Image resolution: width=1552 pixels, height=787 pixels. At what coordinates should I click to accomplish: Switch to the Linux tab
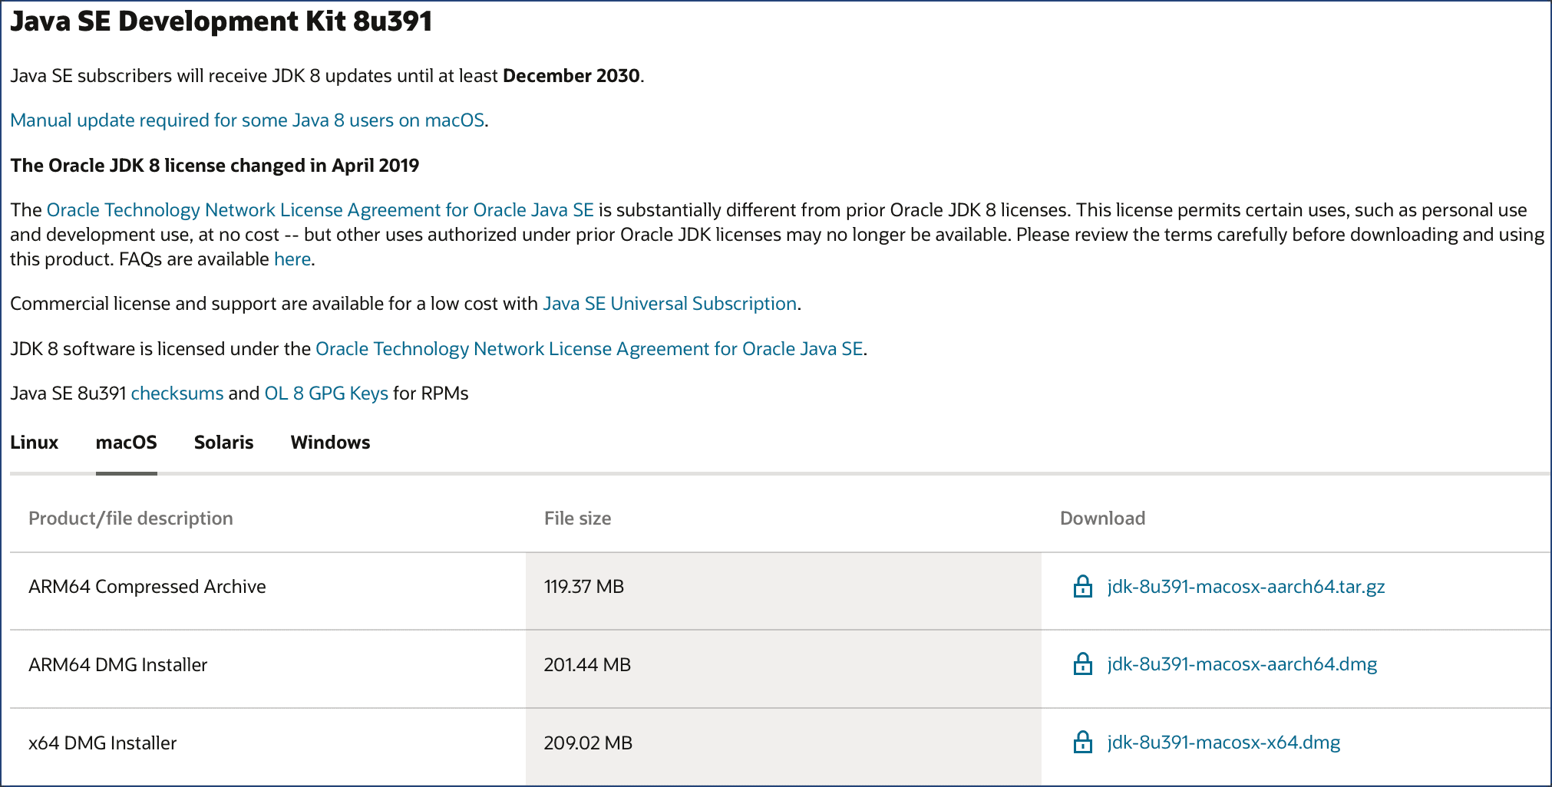(35, 443)
